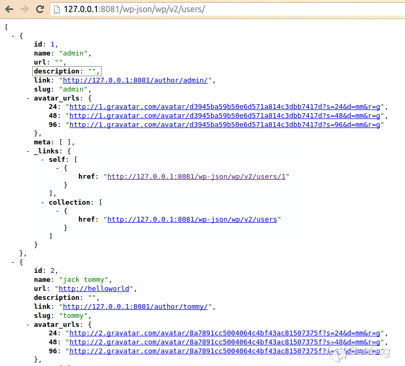
Task: Collapse jack tommy's avatar_urls object
Action: click(28, 324)
